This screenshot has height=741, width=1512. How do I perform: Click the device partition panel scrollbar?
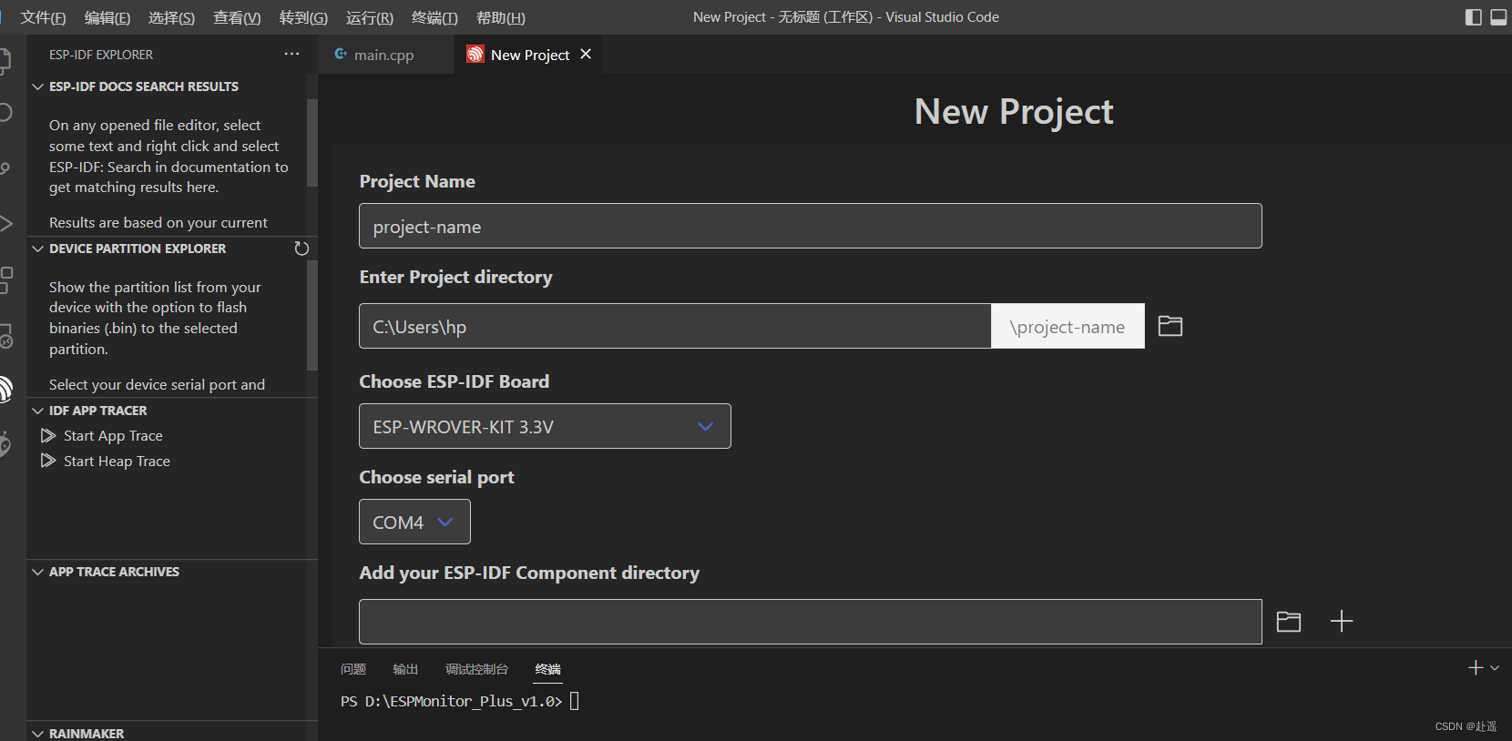312,316
